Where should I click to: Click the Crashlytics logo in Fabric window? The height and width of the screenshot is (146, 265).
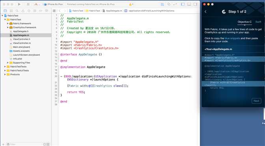point(224,12)
